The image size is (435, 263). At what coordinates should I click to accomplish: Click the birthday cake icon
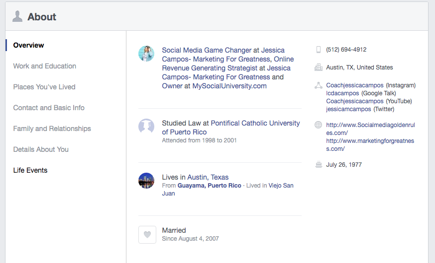click(x=319, y=165)
